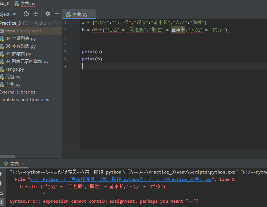Click on print(b) code line

(92, 59)
